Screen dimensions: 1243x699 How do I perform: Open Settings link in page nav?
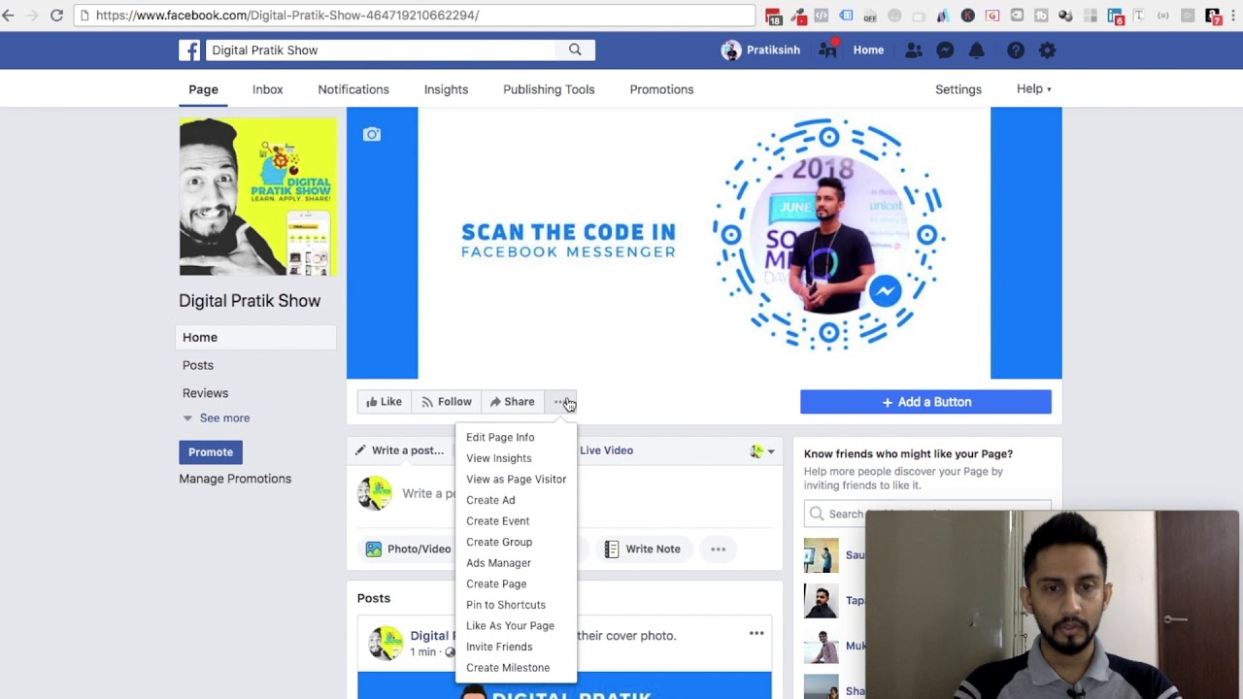pos(958,89)
